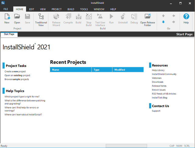The width and height of the screenshot is (195, 148).
Task: Click Create a new project link
Action: 15,72
